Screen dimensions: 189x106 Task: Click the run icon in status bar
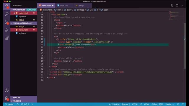point(32,104)
